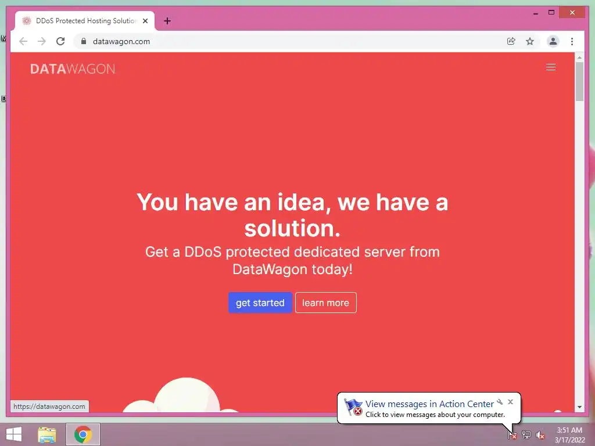Click the DATAWAGON logo
Image resolution: width=595 pixels, height=446 pixels.
tap(73, 69)
